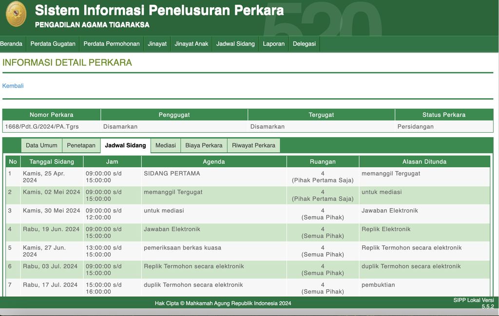
Task: Click time '09:00:00 s/d 12:00:00'
Action: tap(103, 214)
